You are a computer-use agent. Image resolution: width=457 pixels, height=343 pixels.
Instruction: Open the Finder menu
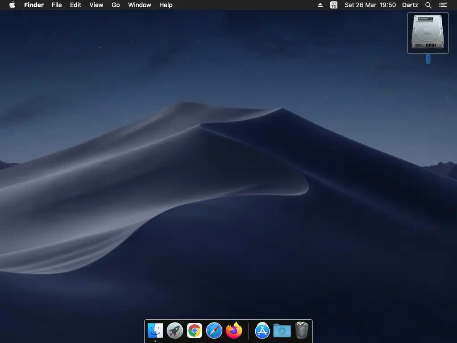coord(34,5)
